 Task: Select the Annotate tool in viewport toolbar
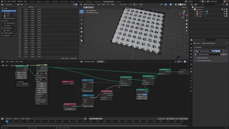pos(82,36)
